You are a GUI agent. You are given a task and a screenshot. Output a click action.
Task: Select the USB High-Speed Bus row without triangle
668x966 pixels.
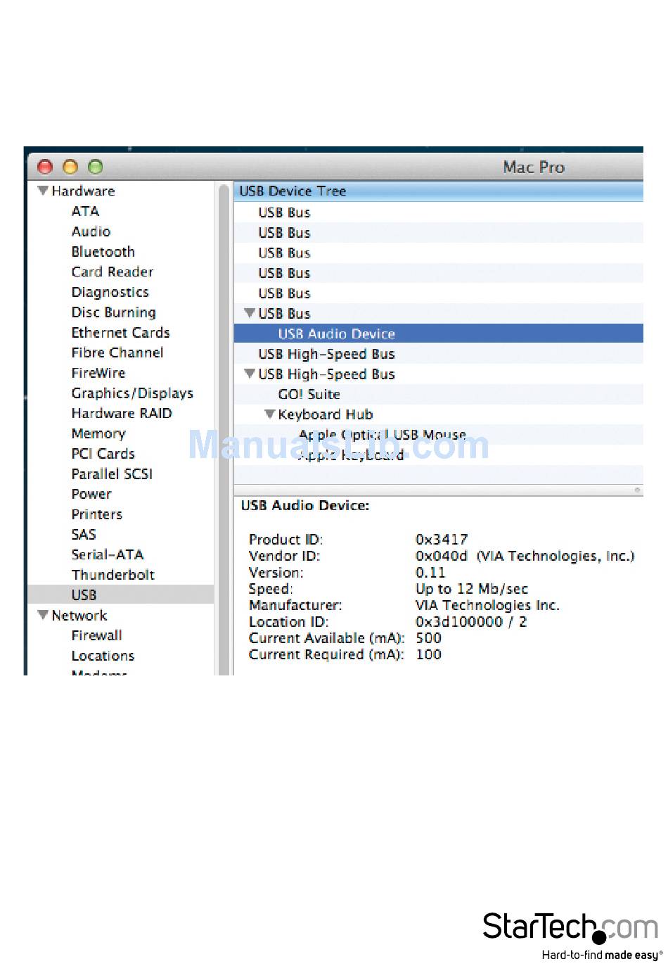click(x=439, y=354)
